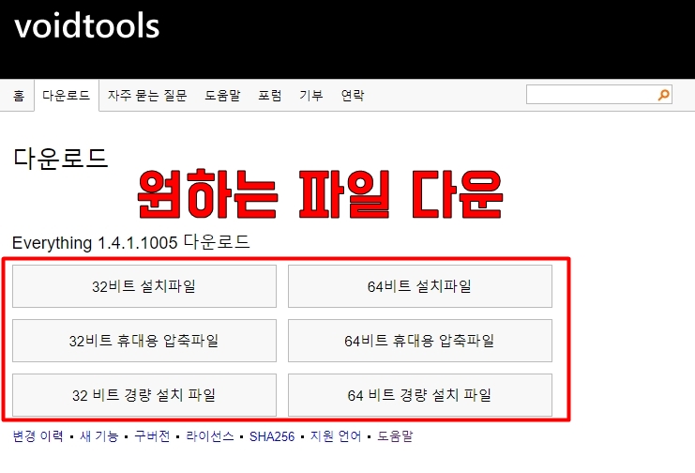Viewport: 695px width, 473px height.
Task: Open the 새 기능 link
Action: [99, 436]
